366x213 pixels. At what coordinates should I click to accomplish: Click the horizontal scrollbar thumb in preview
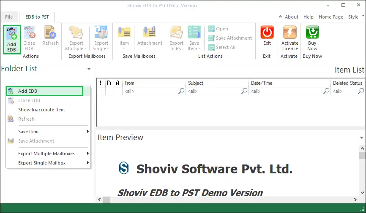pos(107,200)
